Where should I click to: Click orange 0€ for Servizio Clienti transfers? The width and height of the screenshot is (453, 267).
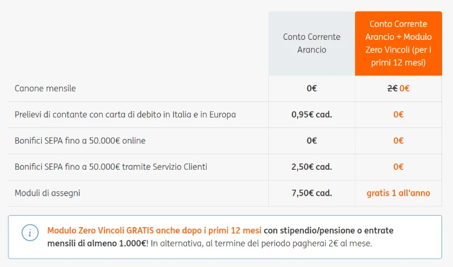click(x=398, y=167)
